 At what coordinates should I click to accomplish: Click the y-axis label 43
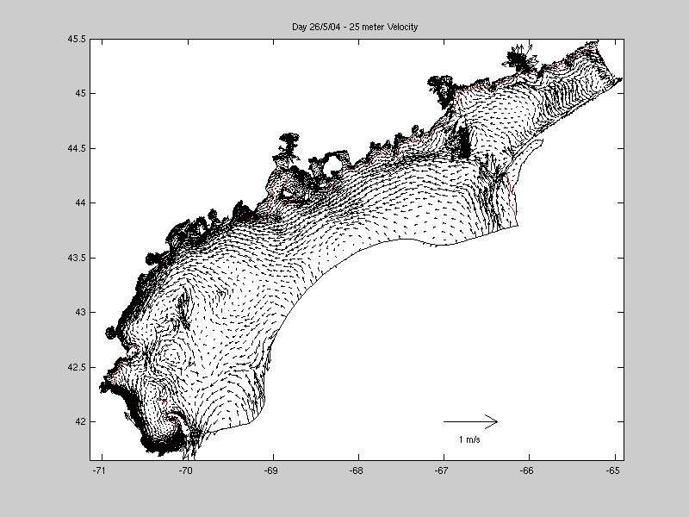coord(80,313)
